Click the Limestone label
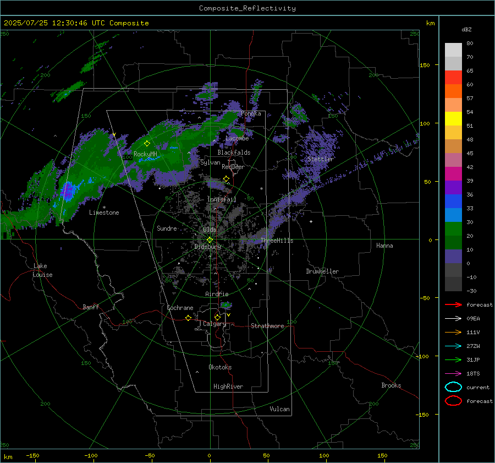This screenshot has width=495, height=463. (104, 213)
